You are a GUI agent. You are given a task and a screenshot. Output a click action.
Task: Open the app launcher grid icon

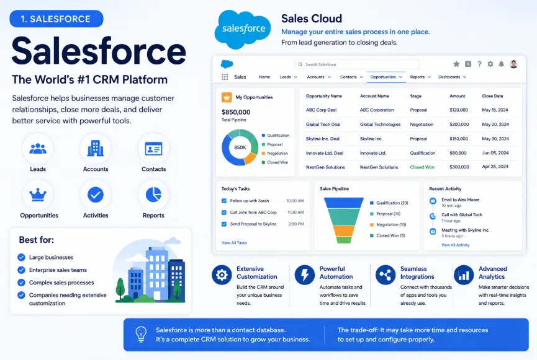click(225, 77)
